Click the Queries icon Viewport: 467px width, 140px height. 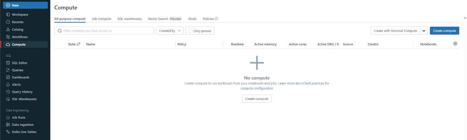coord(8,70)
